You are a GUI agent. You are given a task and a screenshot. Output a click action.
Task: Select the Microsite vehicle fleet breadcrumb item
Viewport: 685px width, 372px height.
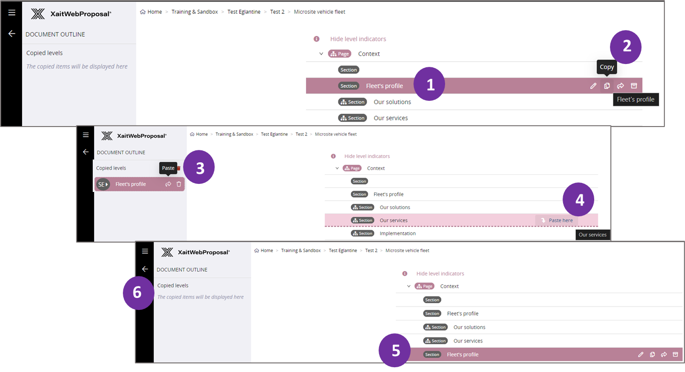tap(319, 11)
